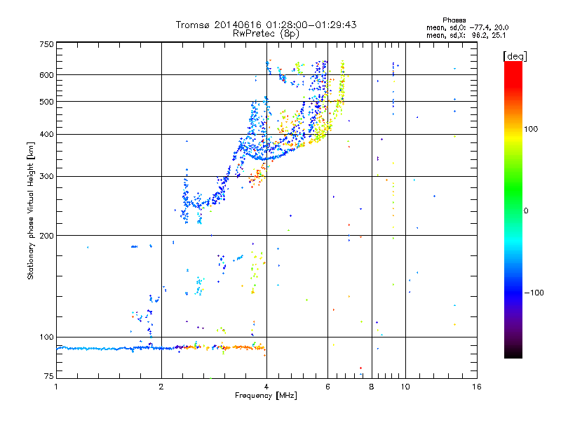
Task: Click the 'RwPretec (8p)' subtitle
Action: pyautogui.click(x=266, y=34)
